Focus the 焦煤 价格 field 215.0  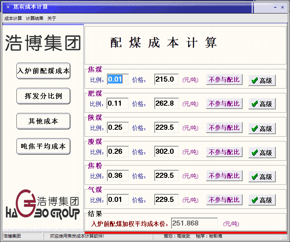(166, 79)
